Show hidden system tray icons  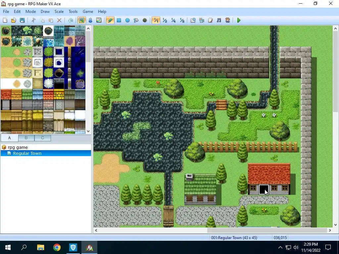[x=280, y=247]
